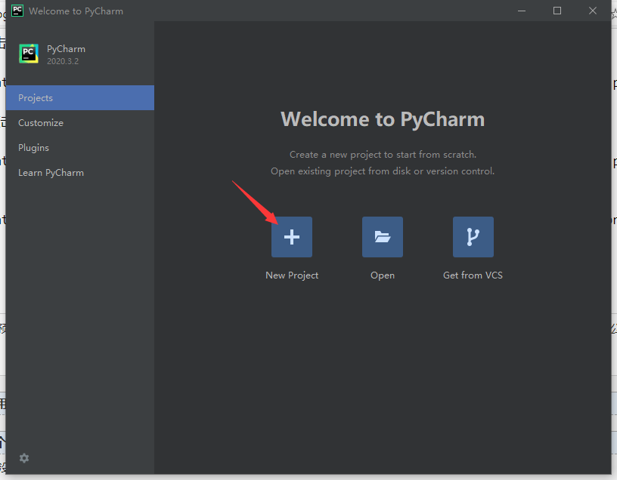617x480 pixels.
Task: Close the Welcome to PyCharm window
Action: [593, 11]
